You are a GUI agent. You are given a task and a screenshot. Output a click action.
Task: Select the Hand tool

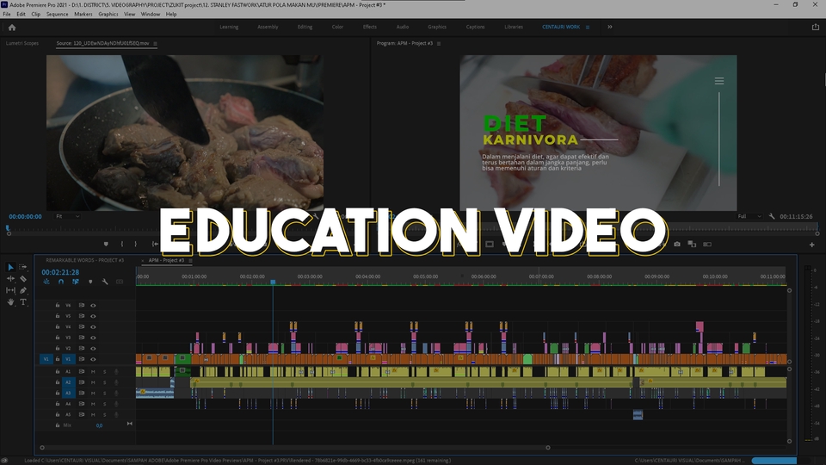pos(10,302)
